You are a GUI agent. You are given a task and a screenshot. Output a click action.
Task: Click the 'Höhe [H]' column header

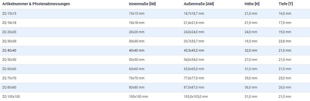[x=252, y=4]
